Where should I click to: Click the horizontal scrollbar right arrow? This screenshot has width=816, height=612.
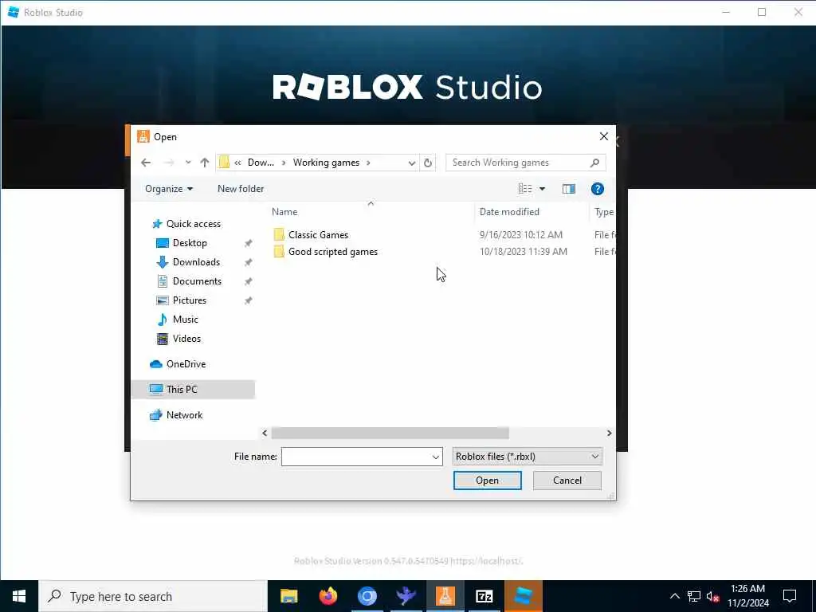click(609, 433)
